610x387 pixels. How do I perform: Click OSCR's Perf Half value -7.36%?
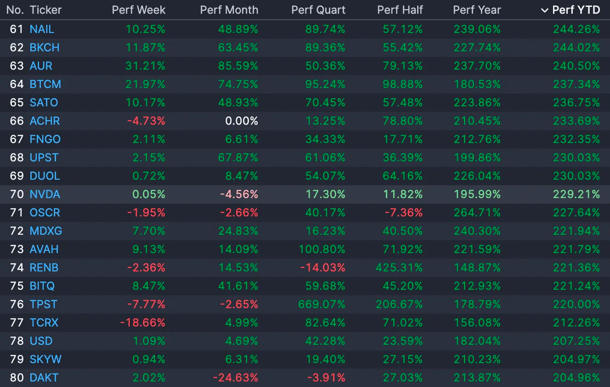[x=404, y=213]
